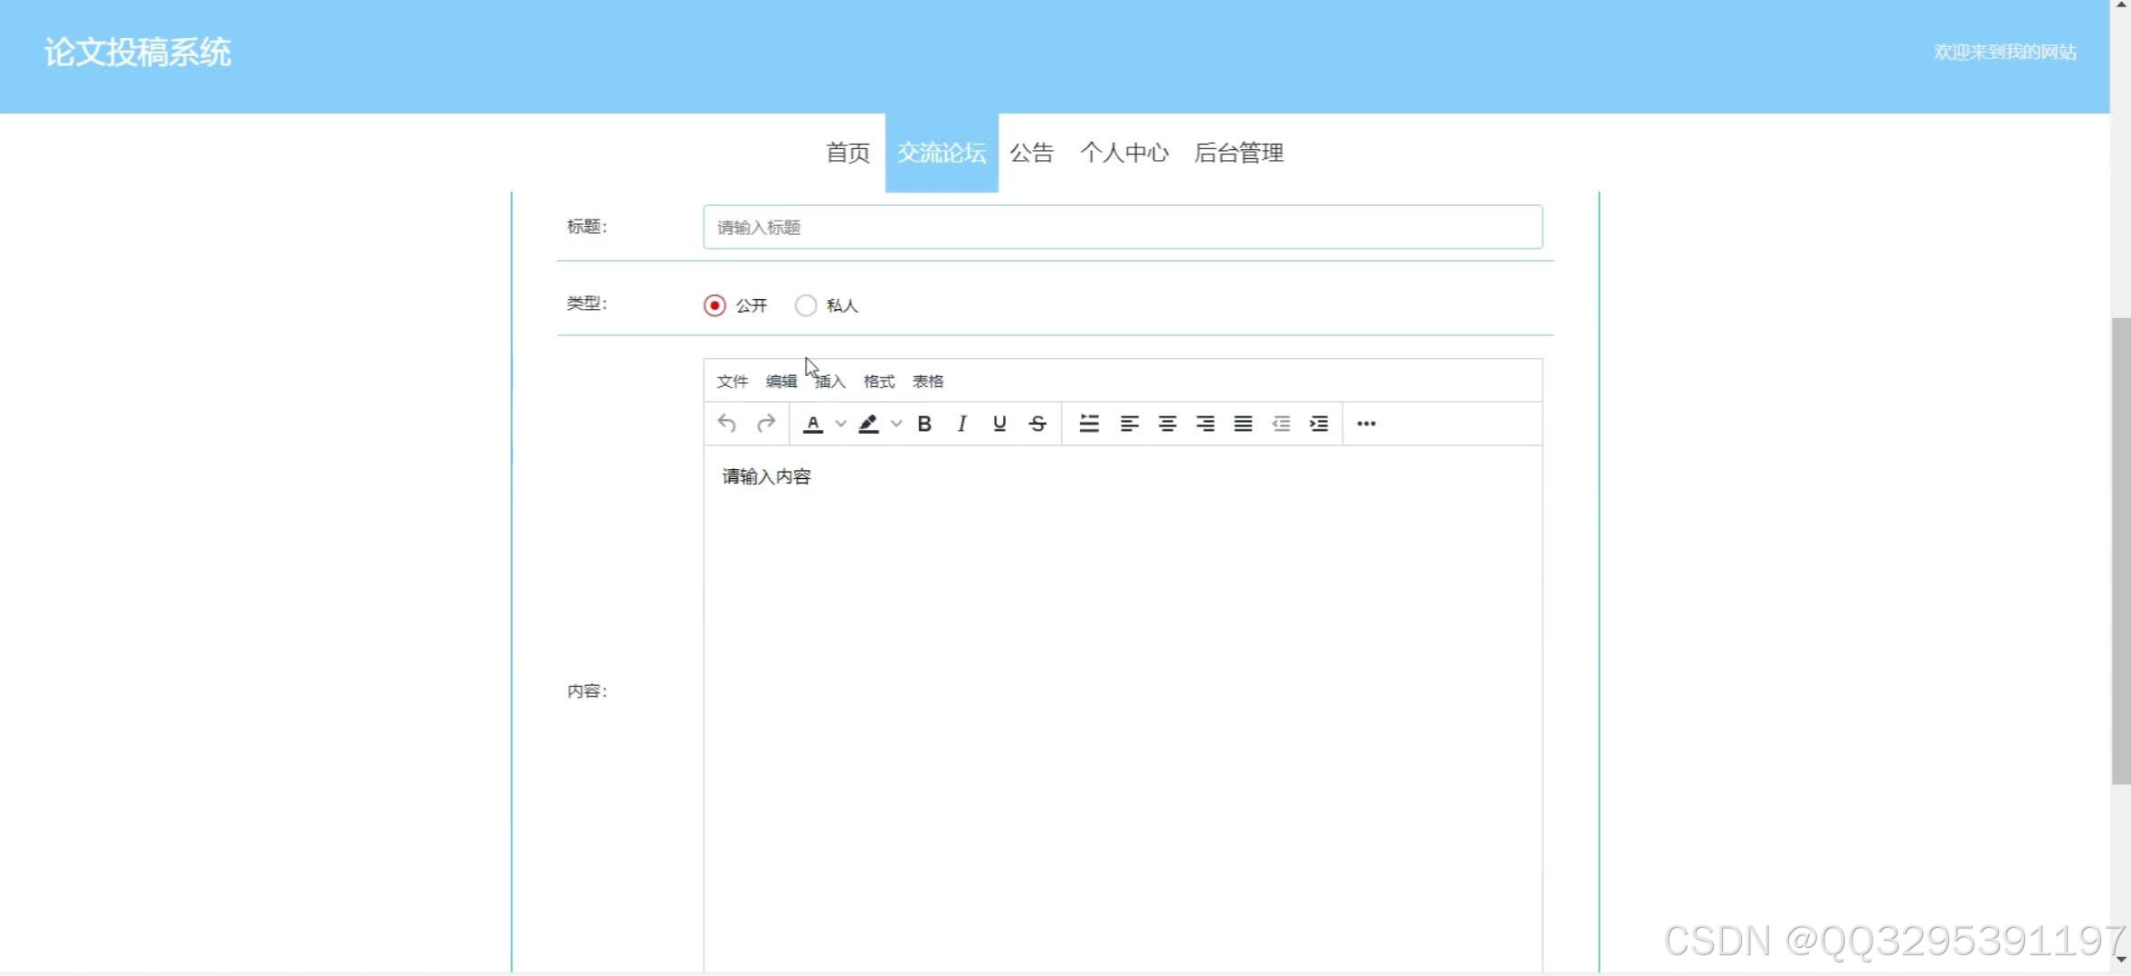Viewport: 2131px width, 976px height.
Task: Open 个人中心 navigation tab
Action: point(1124,153)
